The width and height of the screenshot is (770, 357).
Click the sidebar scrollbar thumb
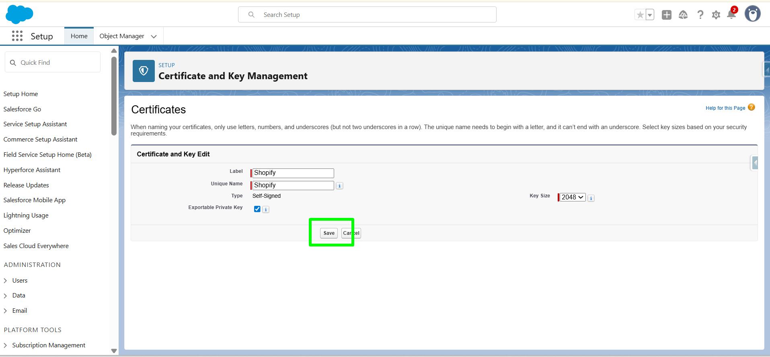(x=114, y=96)
